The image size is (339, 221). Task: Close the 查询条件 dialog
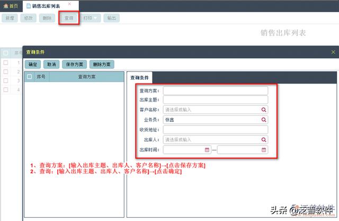point(333,52)
